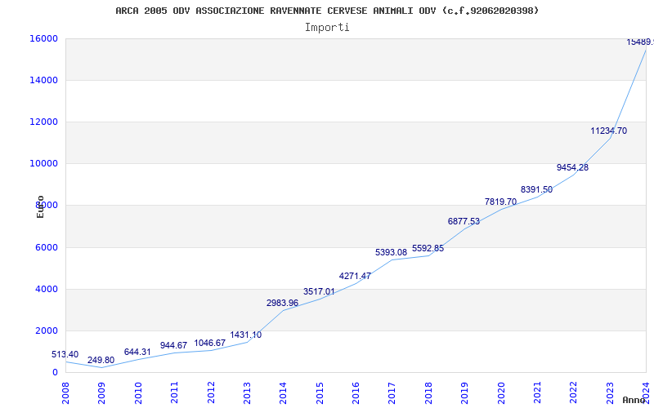Image resolution: width=654 pixels, height=408 pixels.
Task: Select the 8391.50 data label
Action: click(536, 189)
